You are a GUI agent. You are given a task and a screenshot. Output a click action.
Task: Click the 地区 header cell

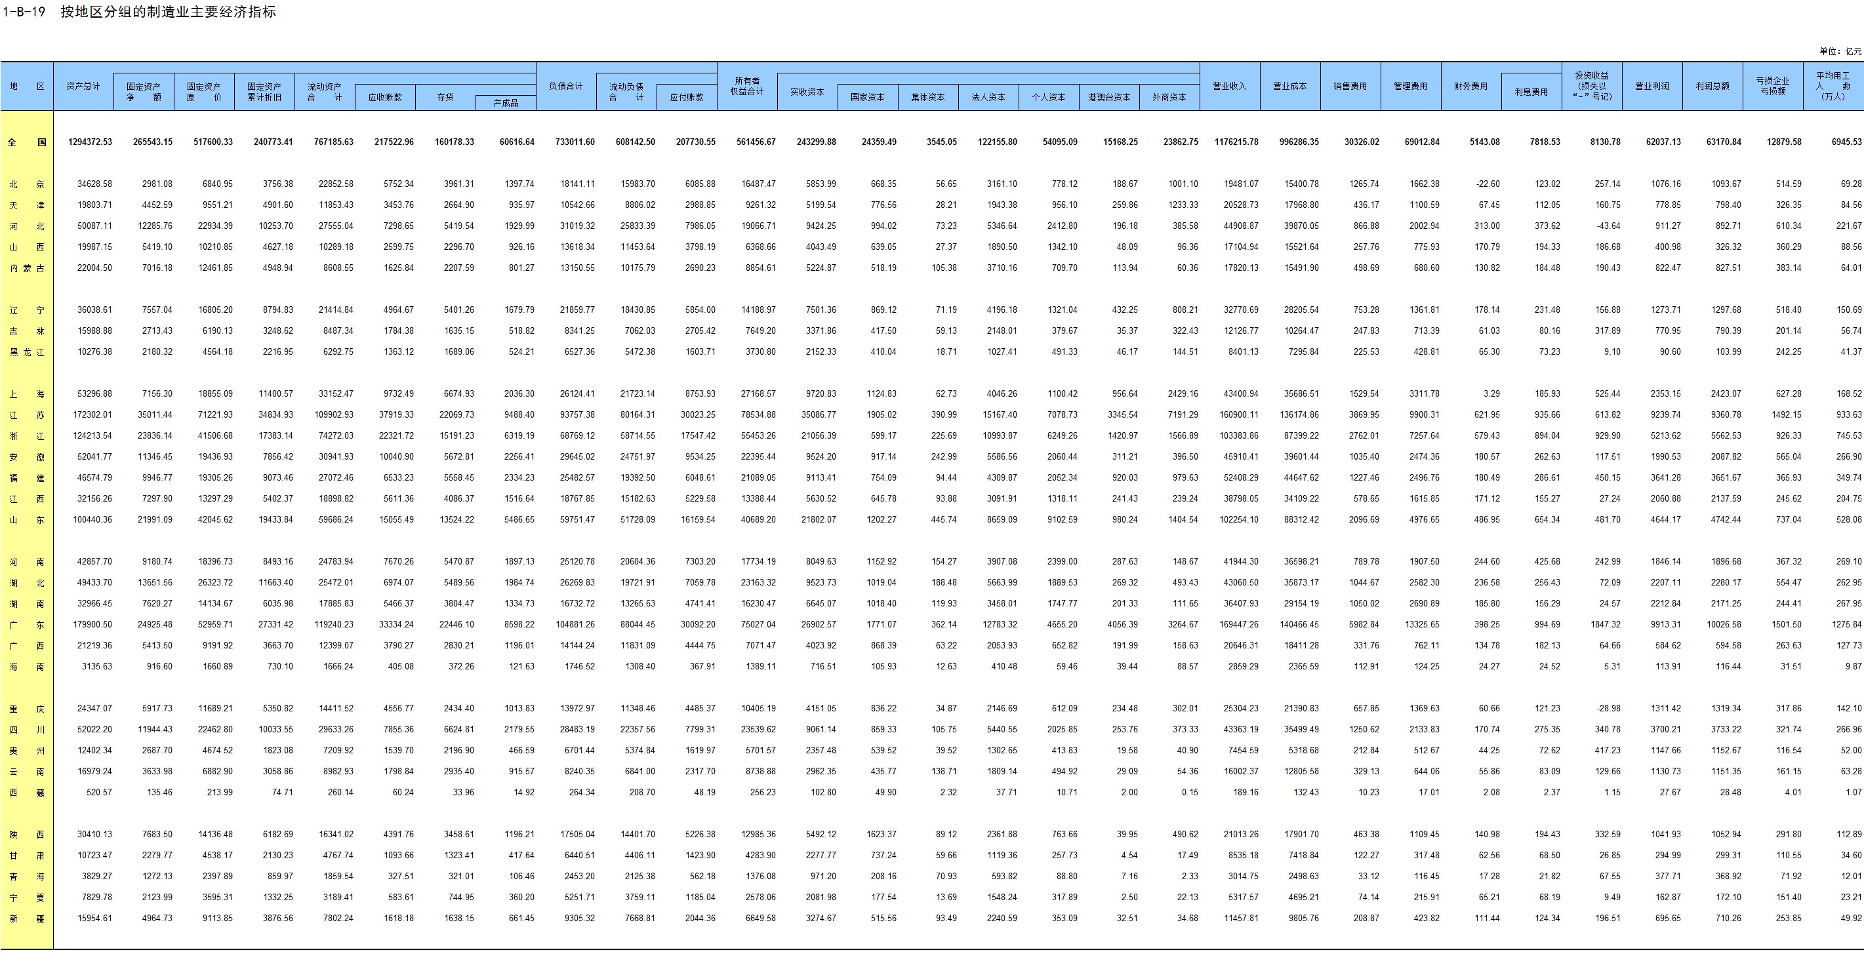click(27, 86)
